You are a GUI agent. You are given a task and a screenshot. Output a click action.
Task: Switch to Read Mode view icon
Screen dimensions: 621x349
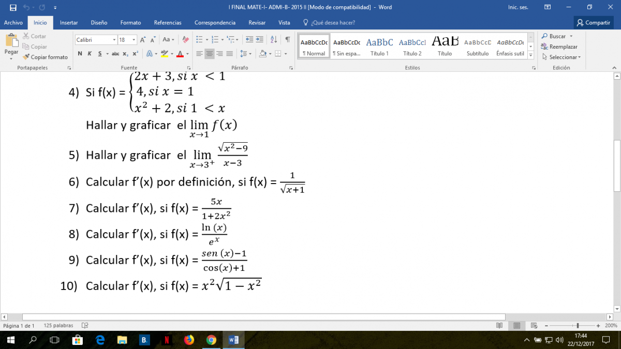point(499,326)
